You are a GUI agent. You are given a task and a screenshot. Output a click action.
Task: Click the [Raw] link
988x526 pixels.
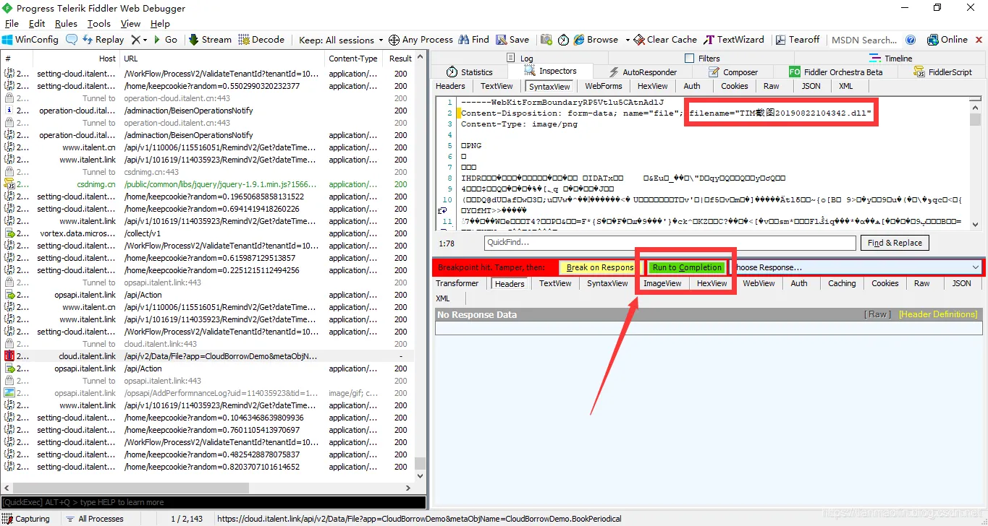[879, 314]
